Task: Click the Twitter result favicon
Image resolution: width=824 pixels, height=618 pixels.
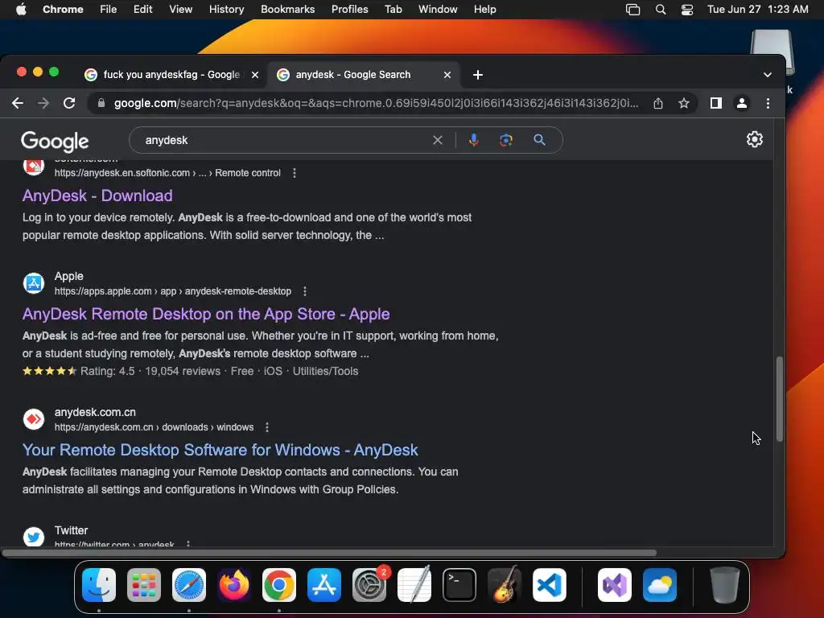Action: (x=34, y=537)
